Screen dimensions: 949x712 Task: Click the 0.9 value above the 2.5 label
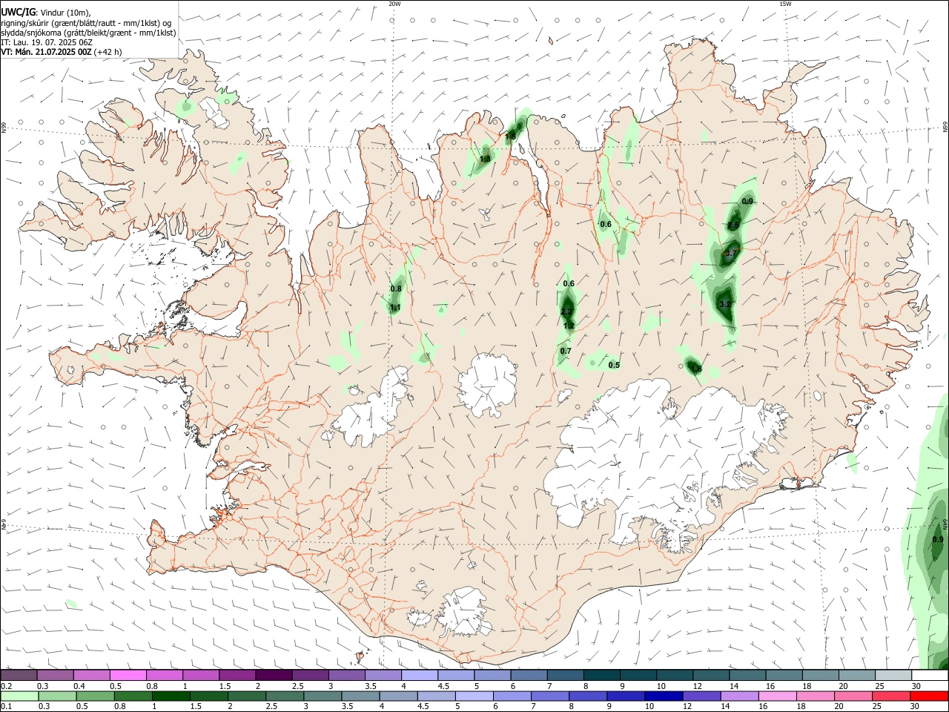click(x=747, y=201)
